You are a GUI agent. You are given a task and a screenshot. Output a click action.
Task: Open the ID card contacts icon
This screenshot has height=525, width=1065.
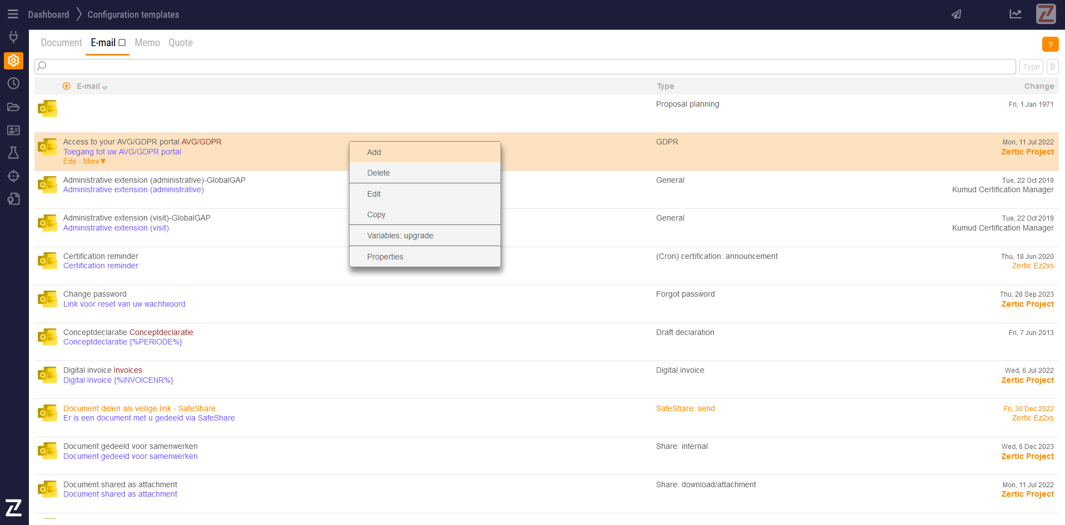click(x=13, y=130)
